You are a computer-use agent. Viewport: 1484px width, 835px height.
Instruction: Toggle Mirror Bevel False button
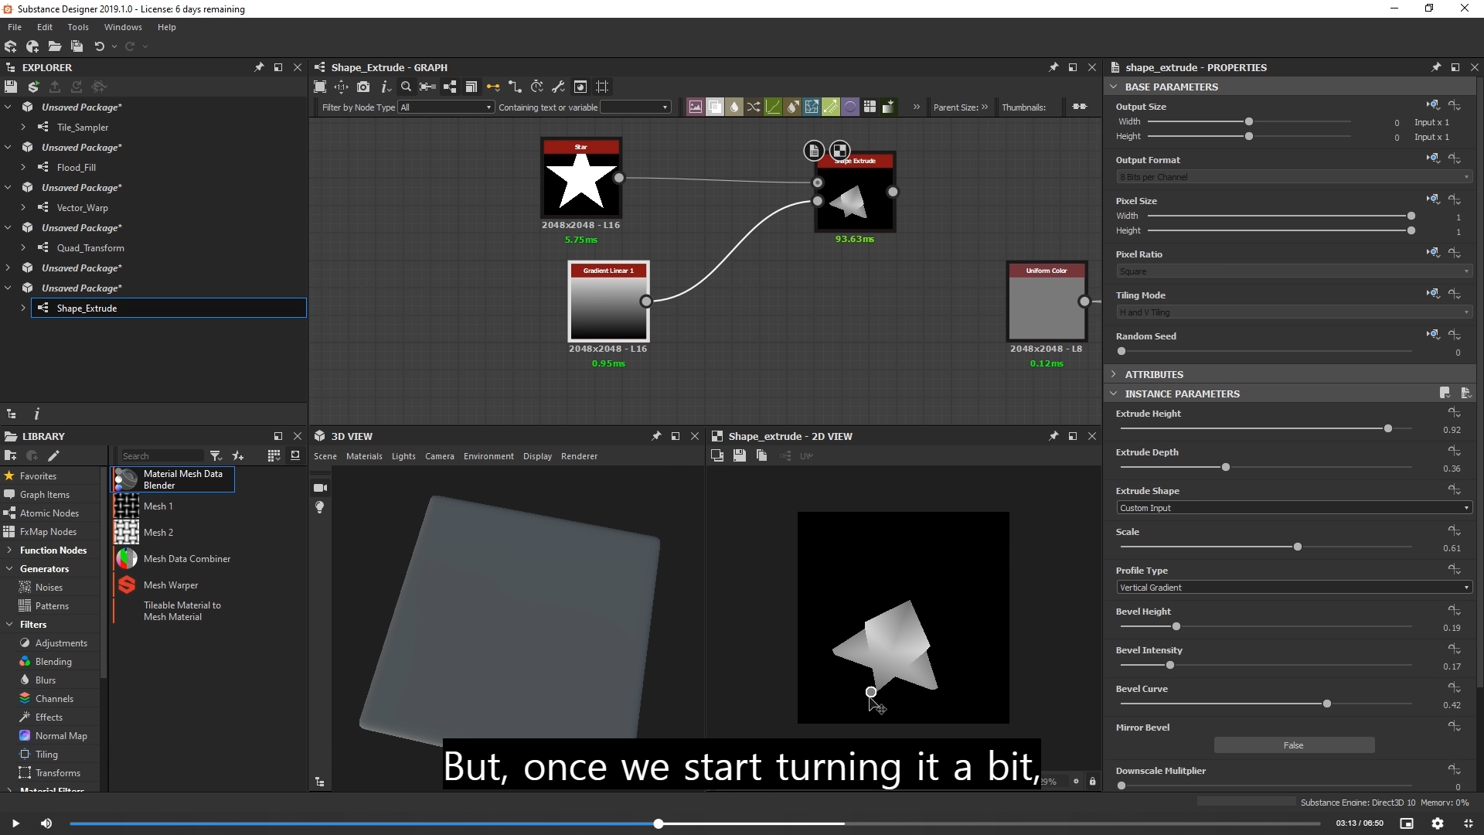pyautogui.click(x=1293, y=745)
